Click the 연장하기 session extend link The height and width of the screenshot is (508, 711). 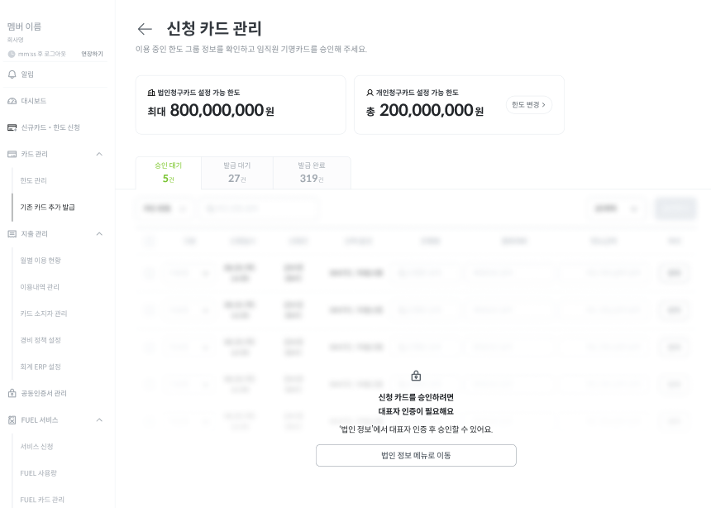[x=92, y=54]
